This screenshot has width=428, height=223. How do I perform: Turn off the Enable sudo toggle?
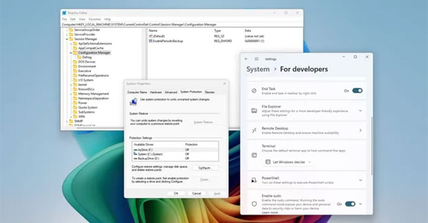click(350, 204)
